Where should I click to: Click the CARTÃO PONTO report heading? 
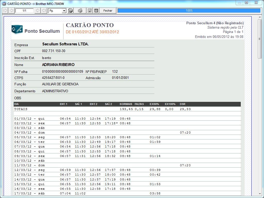pos(90,25)
